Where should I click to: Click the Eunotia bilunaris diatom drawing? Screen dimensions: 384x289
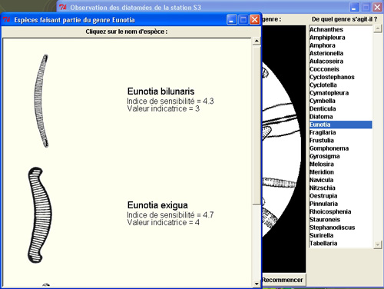click(41, 101)
